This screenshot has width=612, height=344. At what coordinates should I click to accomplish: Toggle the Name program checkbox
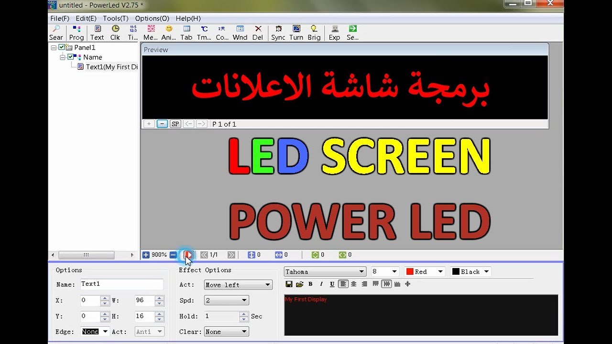71,57
